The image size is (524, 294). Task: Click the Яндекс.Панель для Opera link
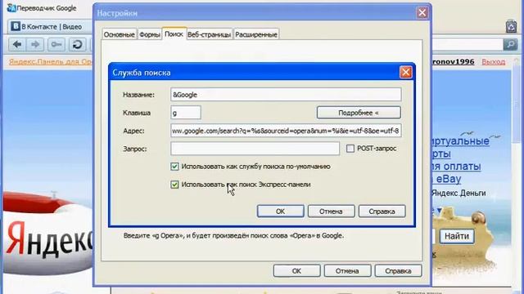click(x=50, y=62)
